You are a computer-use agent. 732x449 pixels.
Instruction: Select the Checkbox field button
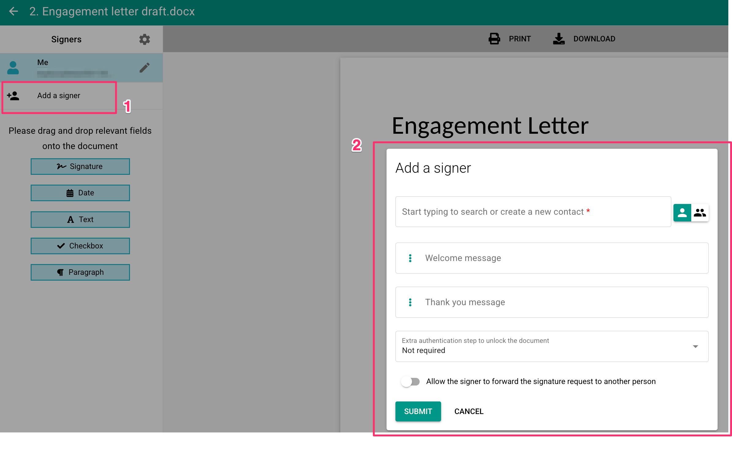[x=80, y=246]
